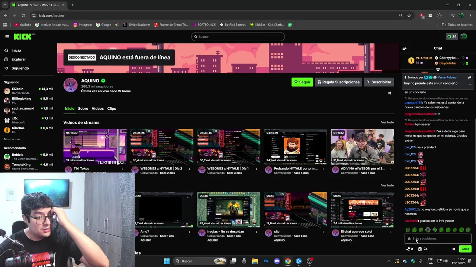Image resolution: width=476 pixels, height=267 pixels.
Task: Open recommended channel TomateKing
Action: 28,167
